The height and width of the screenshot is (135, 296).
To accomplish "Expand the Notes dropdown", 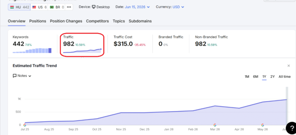I will coord(22,76).
